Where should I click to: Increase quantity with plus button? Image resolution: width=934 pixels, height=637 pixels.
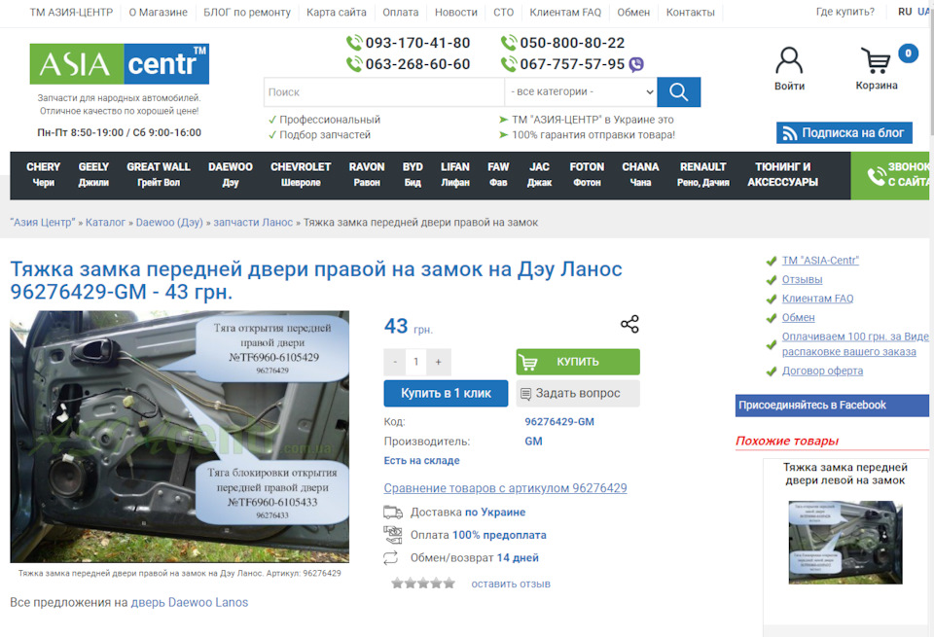[x=439, y=362]
